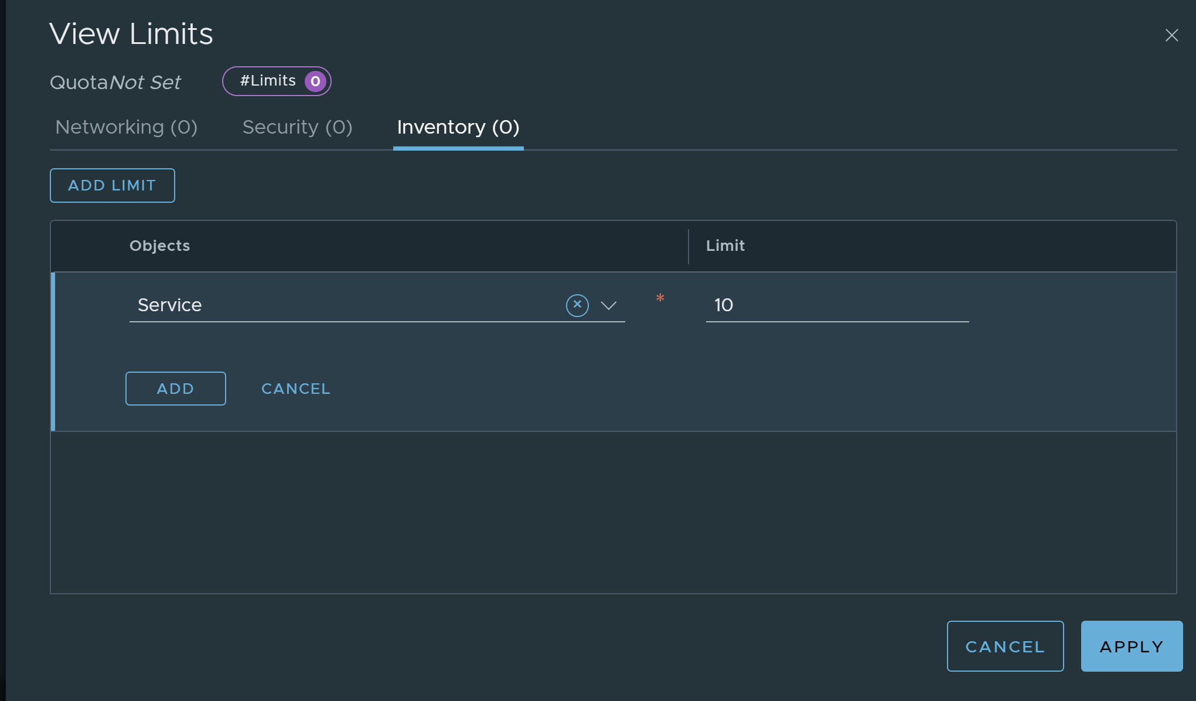Click the Objects column header

coord(159,246)
